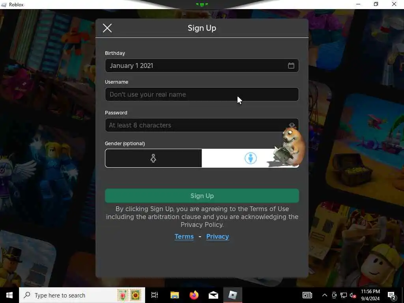
Task: Click the Meet Now camera tray icon
Action: (334, 295)
